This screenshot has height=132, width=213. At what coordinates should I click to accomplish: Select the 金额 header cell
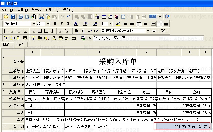[x=196, y=92]
